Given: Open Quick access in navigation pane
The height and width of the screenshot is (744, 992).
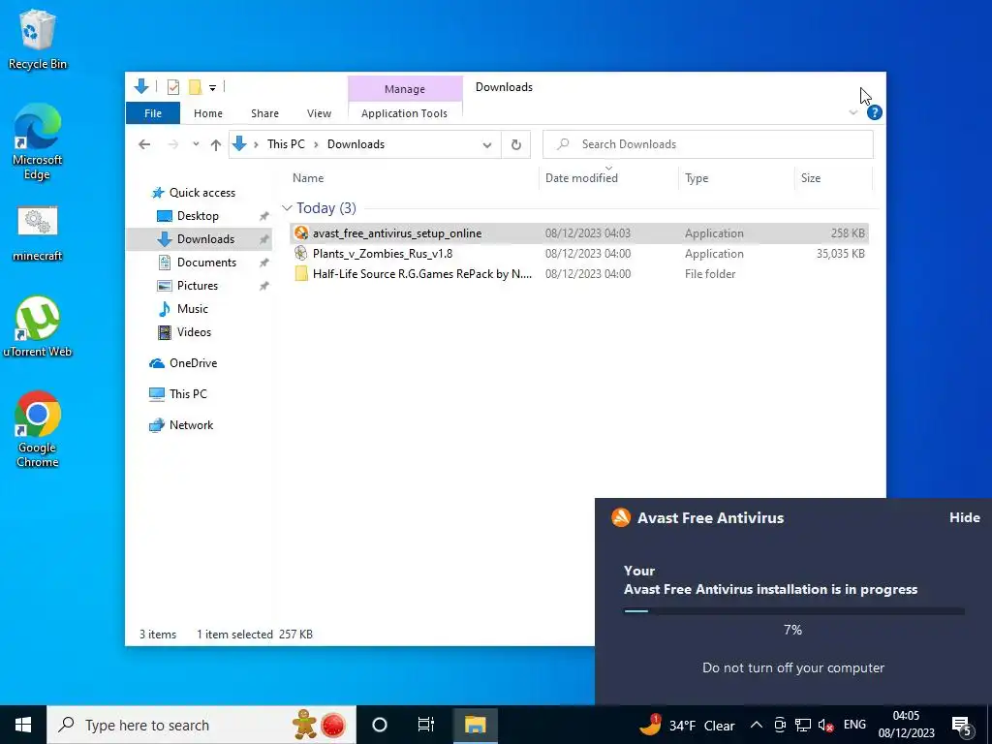Looking at the screenshot, I should pyautogui.click(x=201, y=193).
